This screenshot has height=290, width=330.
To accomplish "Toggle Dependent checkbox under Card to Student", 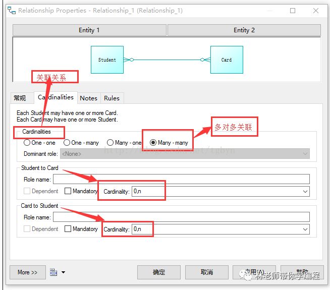I will 27,229.
